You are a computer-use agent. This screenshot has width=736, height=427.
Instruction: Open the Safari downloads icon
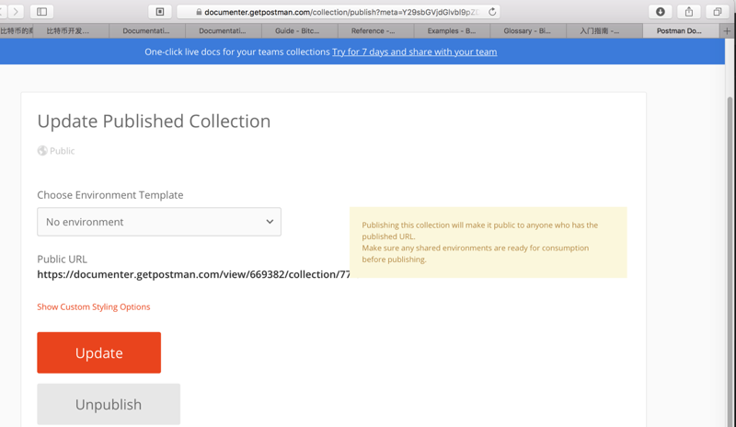coord(660,11)
